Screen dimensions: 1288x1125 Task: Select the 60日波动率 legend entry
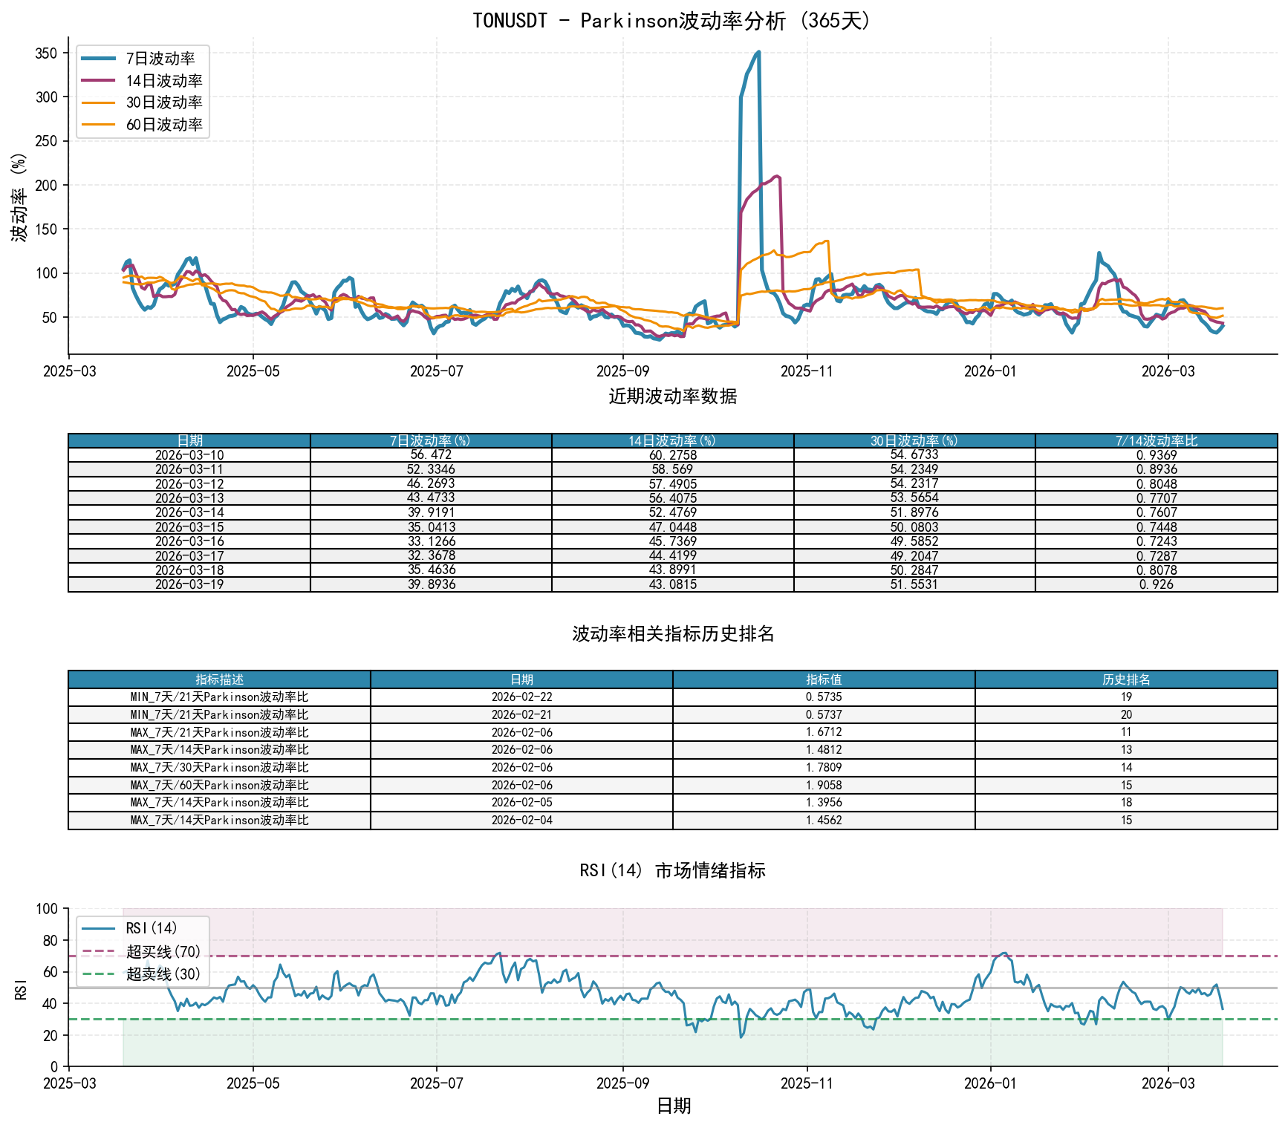pyautogui.click(x=163, y=125)
